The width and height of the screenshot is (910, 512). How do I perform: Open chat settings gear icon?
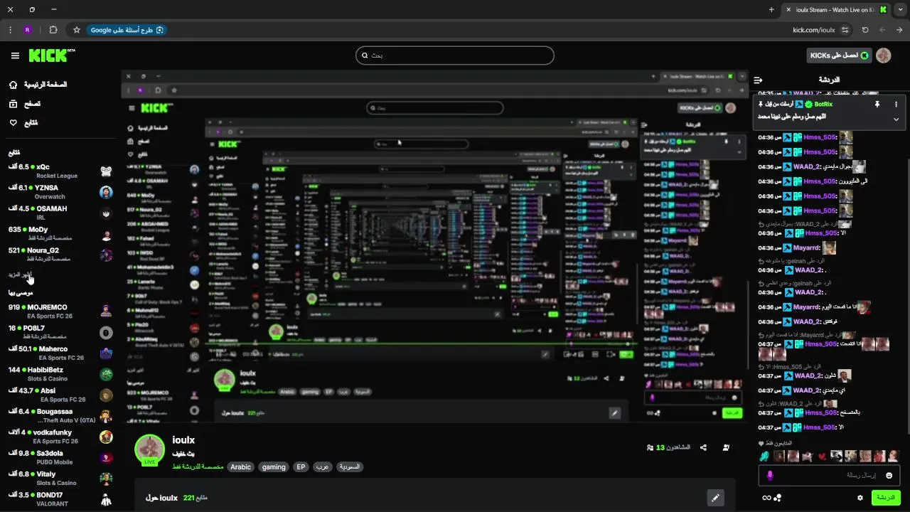860,498
